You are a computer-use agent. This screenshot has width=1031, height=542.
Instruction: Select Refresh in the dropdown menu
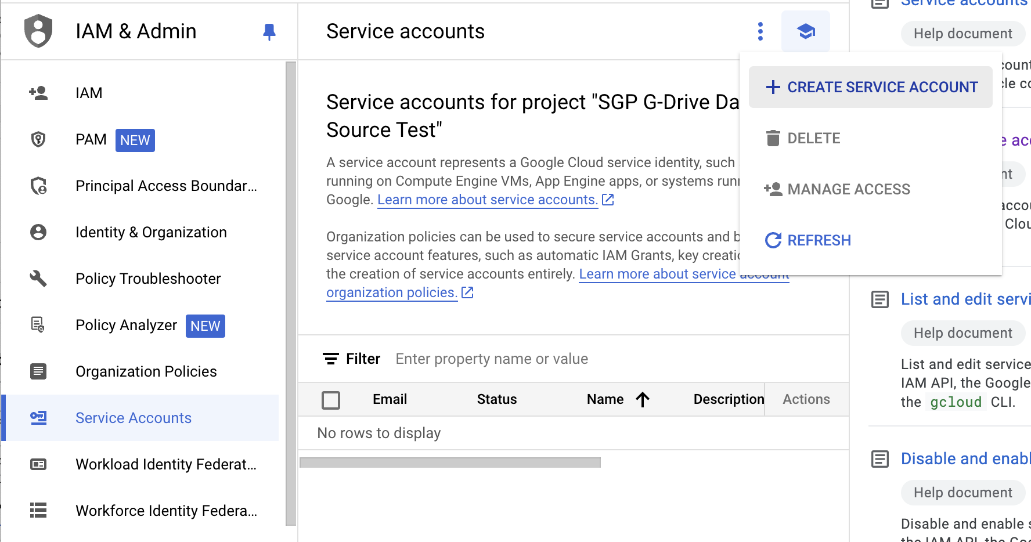(819, 240)
